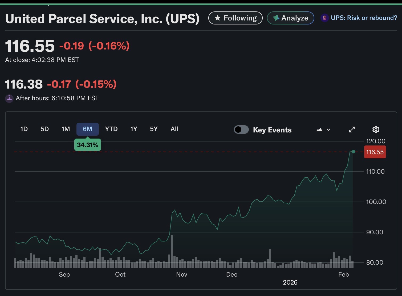Toggle the Key Events switch
Screen dimensions: 402x296
(241, 130)
